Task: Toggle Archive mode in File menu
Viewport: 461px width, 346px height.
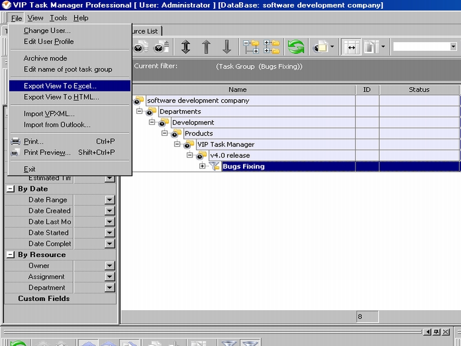Action: click(x=70, y=58)
